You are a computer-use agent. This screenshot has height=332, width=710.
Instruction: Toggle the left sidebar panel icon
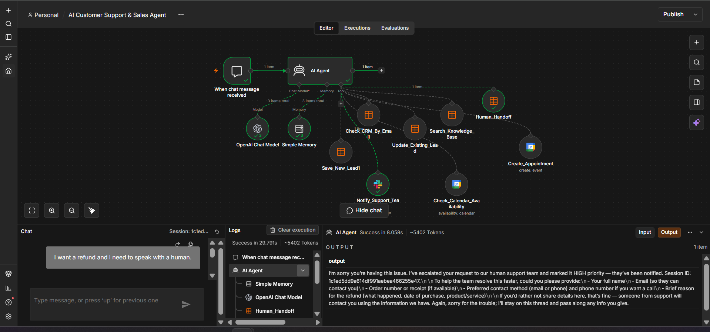[x=9, y=37]
